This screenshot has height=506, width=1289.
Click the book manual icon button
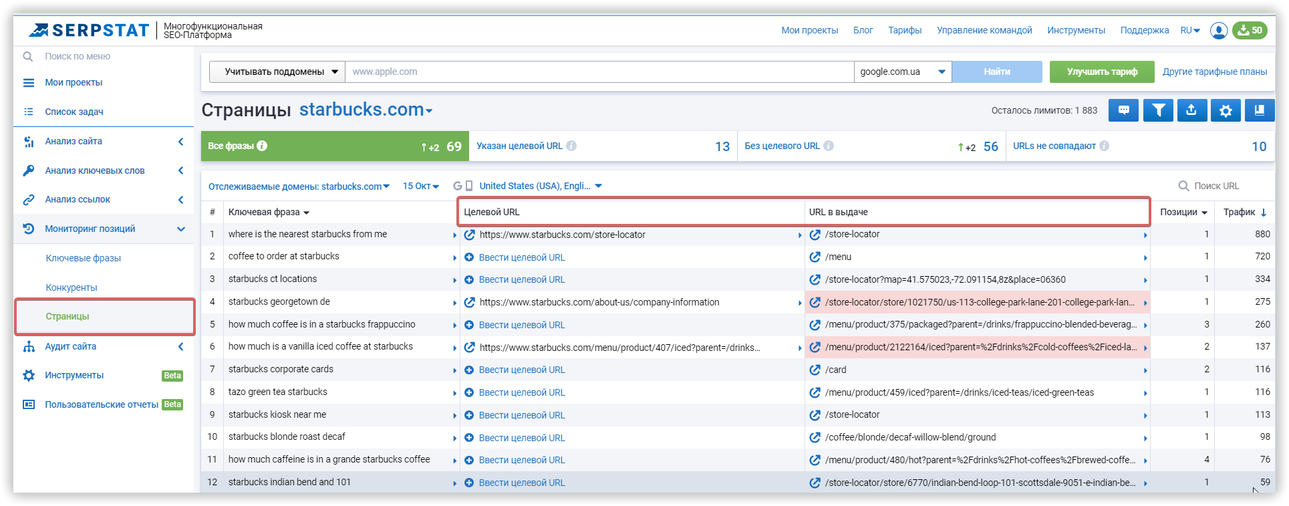(x=1260, y=110)
